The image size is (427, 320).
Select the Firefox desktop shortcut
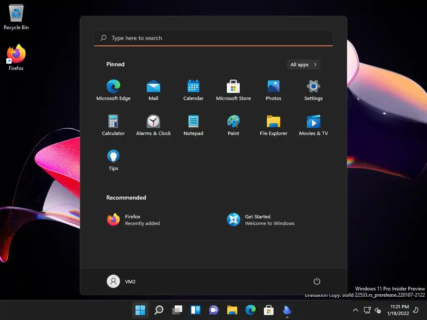click(16, 57)
